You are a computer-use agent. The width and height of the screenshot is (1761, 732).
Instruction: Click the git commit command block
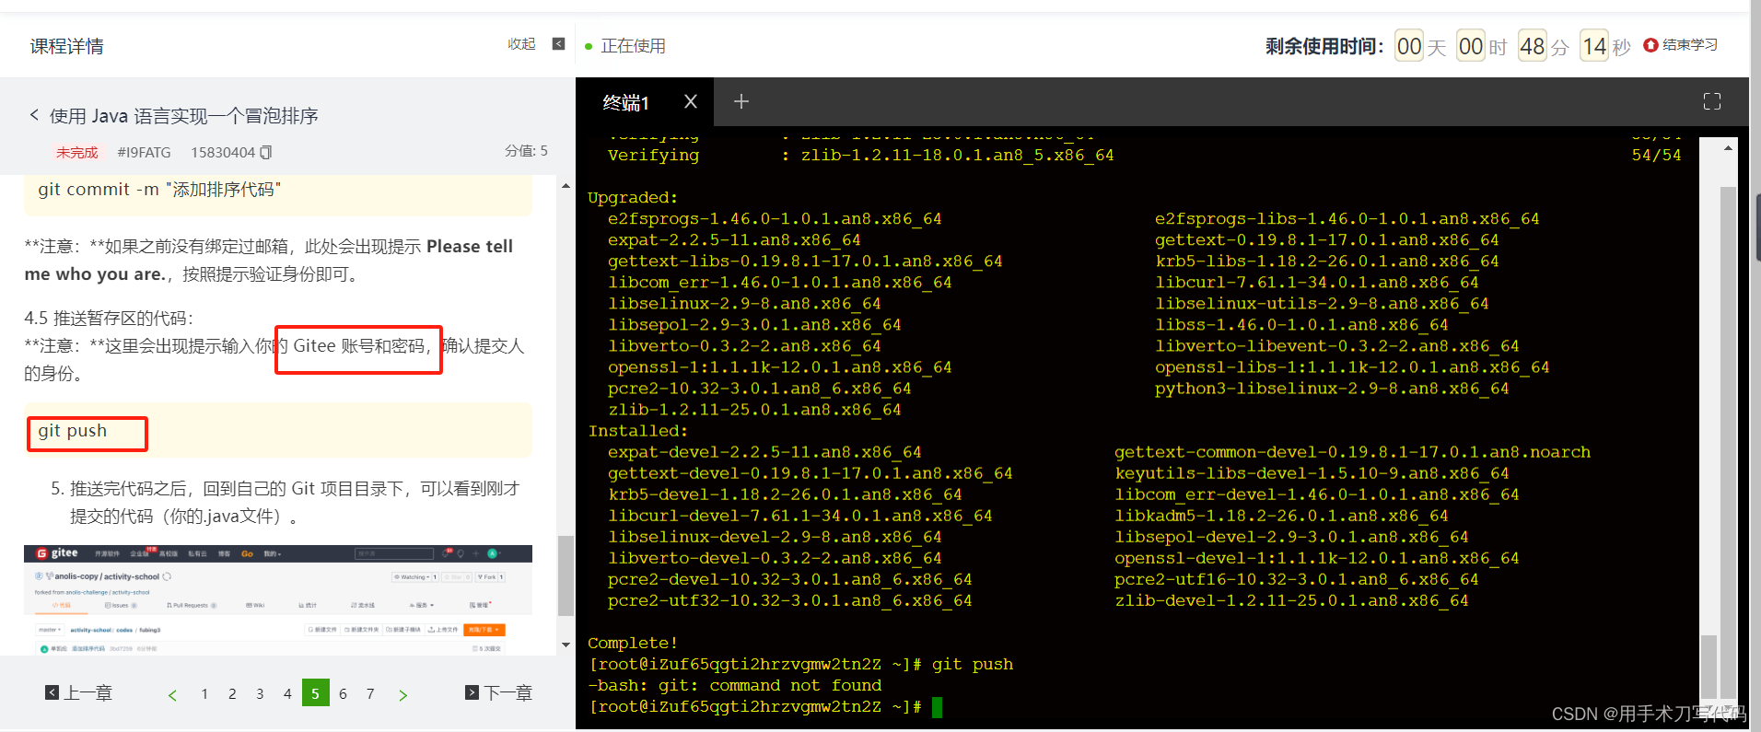278,193
